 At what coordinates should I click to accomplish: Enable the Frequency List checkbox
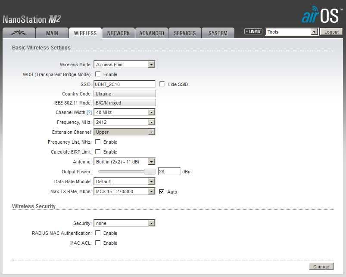pos(98,142)
